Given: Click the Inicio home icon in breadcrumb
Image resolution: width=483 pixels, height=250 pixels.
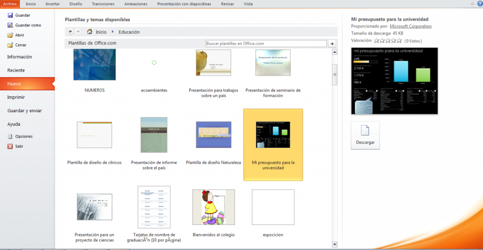Looking at the screenshot, I should coord(90,32).
